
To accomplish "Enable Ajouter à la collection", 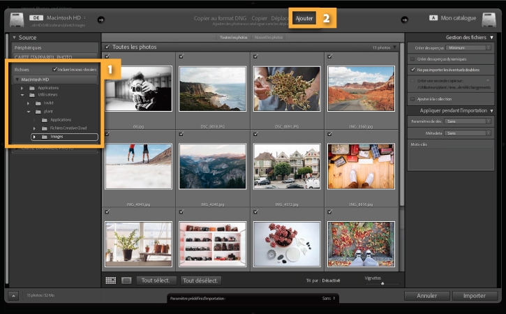I will coord(412,99).
